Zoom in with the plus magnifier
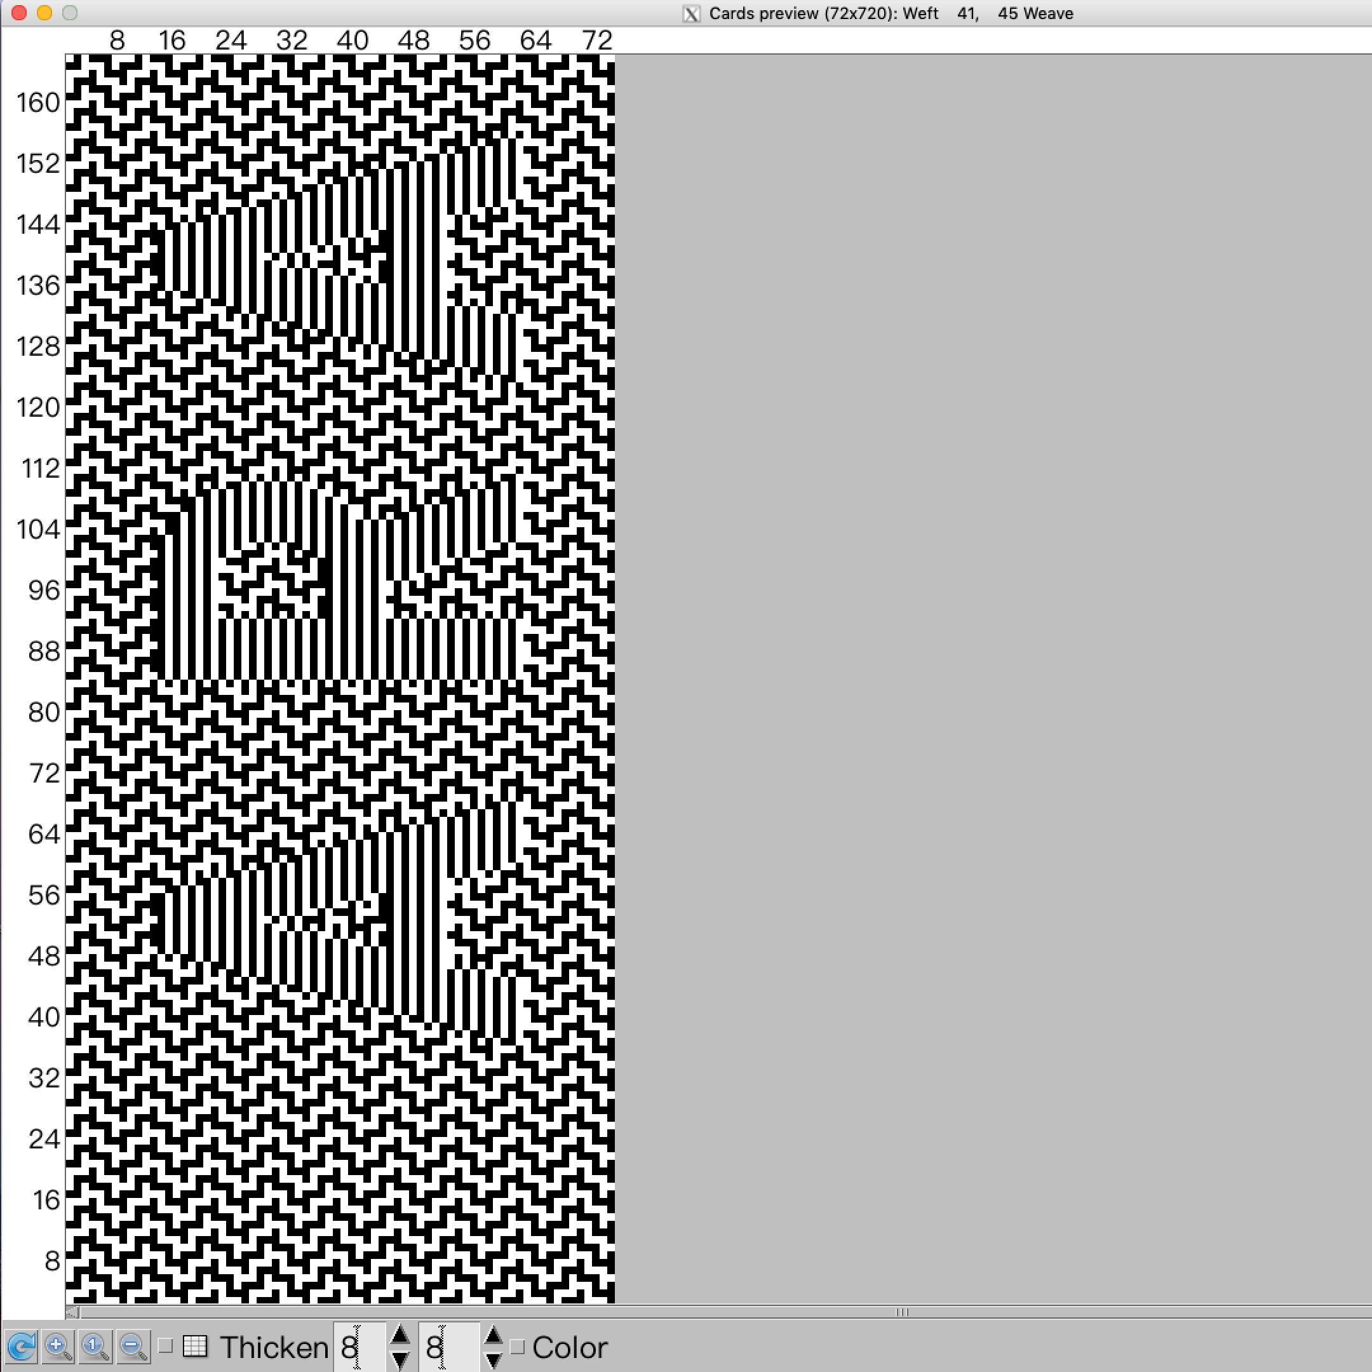The height and width of the screenshot is (1372, 1372). click(59, 1347)
